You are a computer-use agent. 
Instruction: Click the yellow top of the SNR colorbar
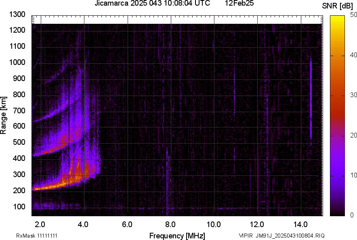click(337, 18)
